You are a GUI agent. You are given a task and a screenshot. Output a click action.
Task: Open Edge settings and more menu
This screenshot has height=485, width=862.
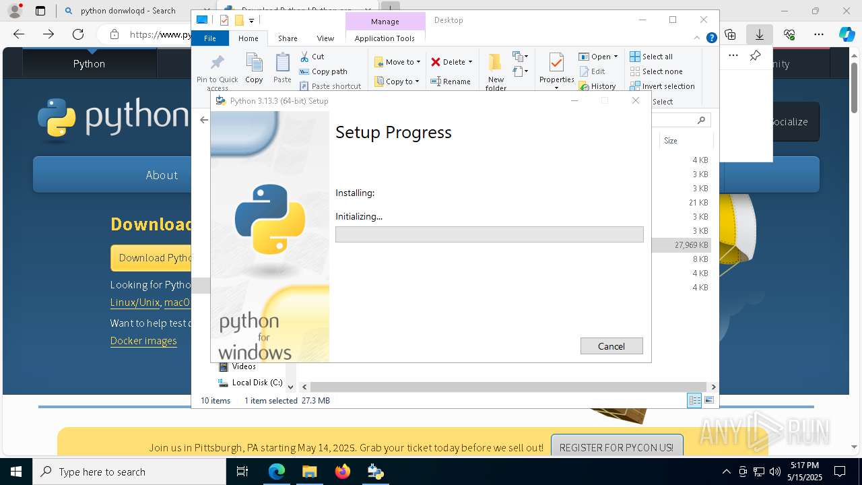click(x=819, y=34)
